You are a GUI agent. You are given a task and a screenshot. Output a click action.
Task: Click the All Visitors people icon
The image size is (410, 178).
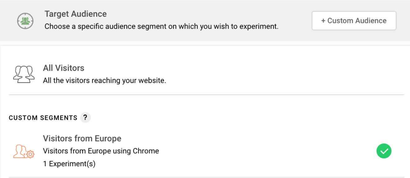(x=24, y=74)
